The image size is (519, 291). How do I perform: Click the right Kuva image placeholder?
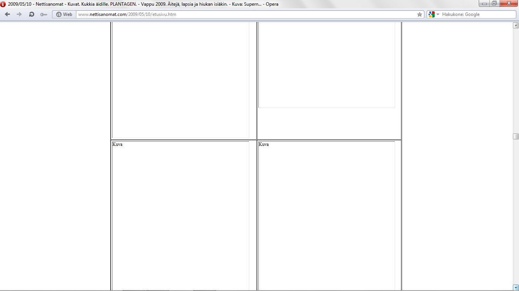[327, 216]
